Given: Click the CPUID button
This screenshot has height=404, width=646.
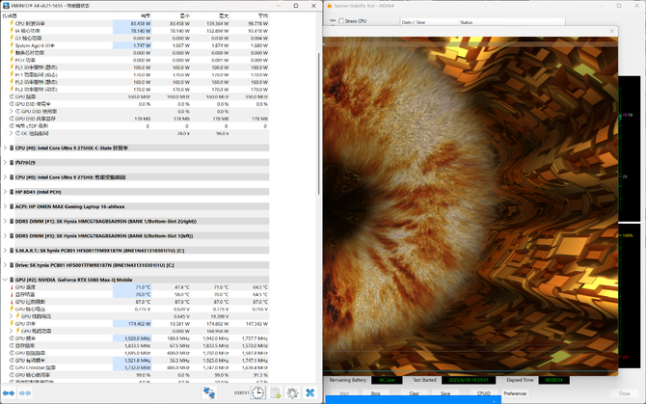Looking at the screenshot, I should pyautogui.click(x=484, y=393).
